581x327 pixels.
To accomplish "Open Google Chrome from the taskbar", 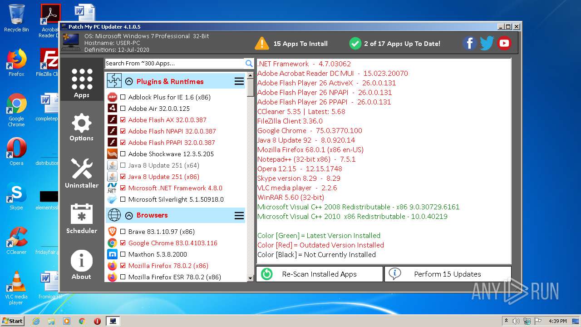I will coord(82,321).
